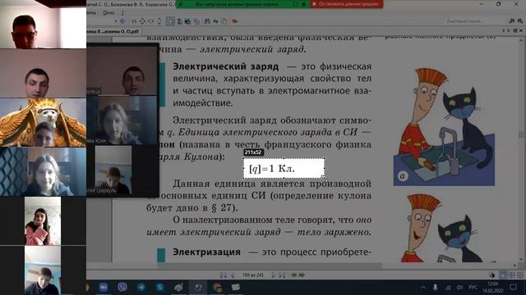Viewport: 526px width, 295px height.
Task: Toggle the highlighted snapshot selection tool
Action: coord(170,21)
